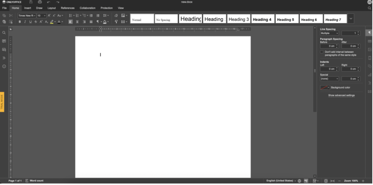Center-align the paragraph text
This screenshot has width=373, height=185.
tap(77, 22)
